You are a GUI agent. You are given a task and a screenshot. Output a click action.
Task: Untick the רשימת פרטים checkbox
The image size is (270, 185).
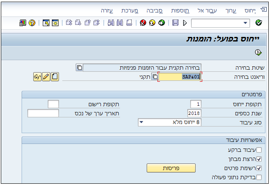tap(259, 168)
